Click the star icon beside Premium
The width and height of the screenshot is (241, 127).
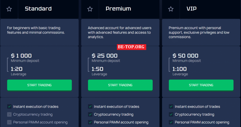[90, 9]
